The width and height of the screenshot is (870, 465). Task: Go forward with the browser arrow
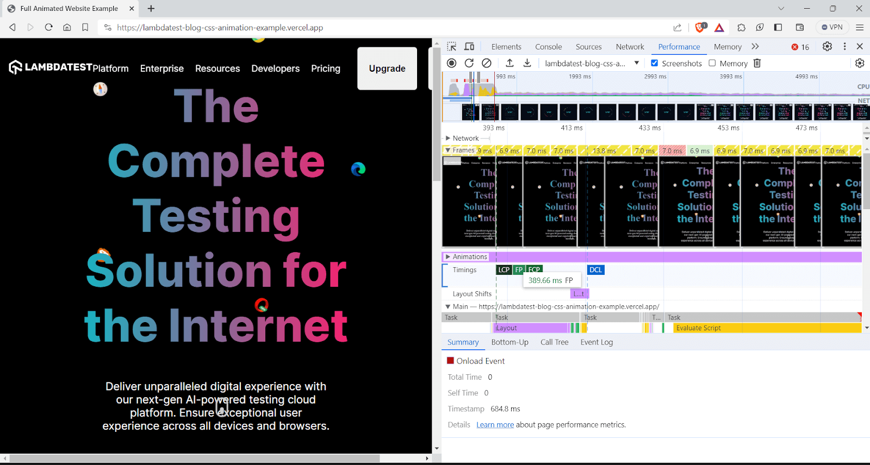click(30, 27)
